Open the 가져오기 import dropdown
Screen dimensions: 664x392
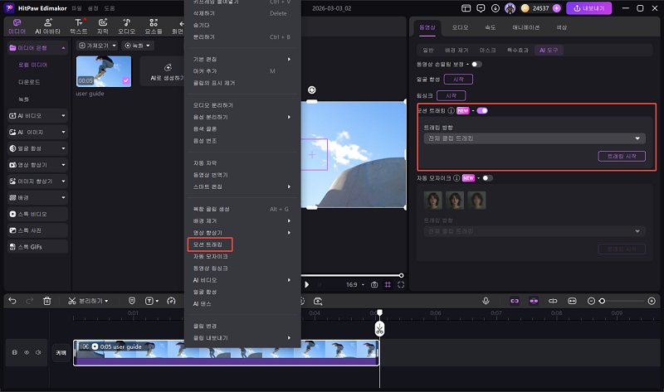(97, 46)
